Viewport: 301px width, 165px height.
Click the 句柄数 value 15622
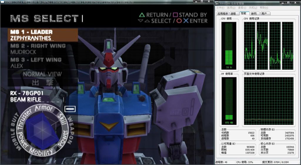click(x=251, y=133)
